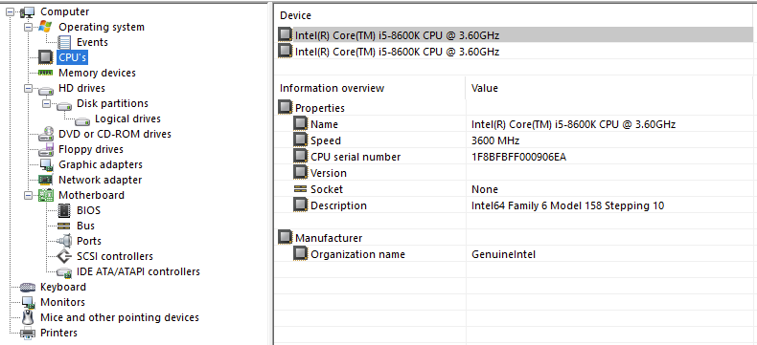Click the Version property row label
The height and width of the screenshot is (345, 757).
point(329,173)
